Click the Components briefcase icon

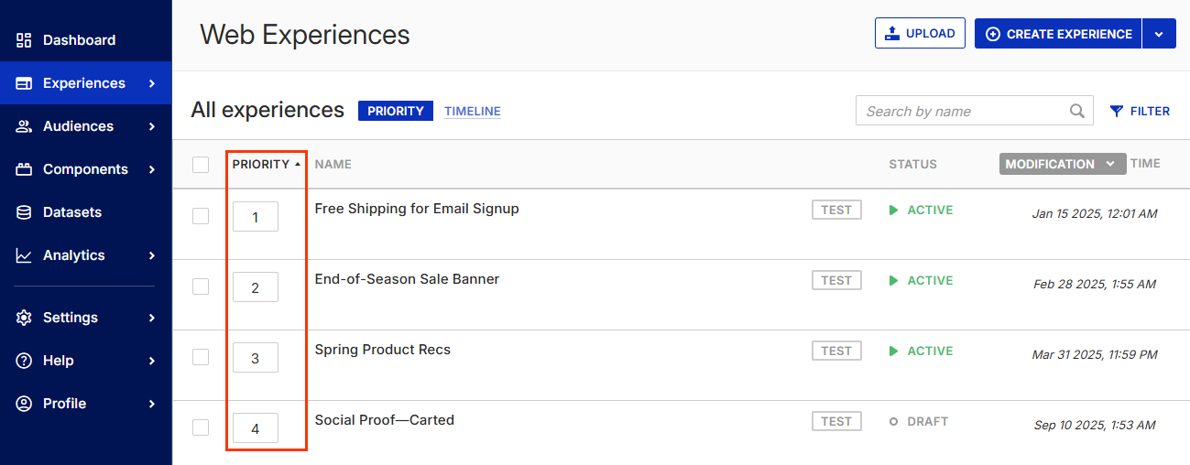point(25,169)
